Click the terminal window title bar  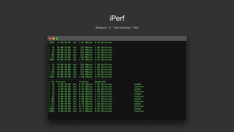tap(117, 38)
